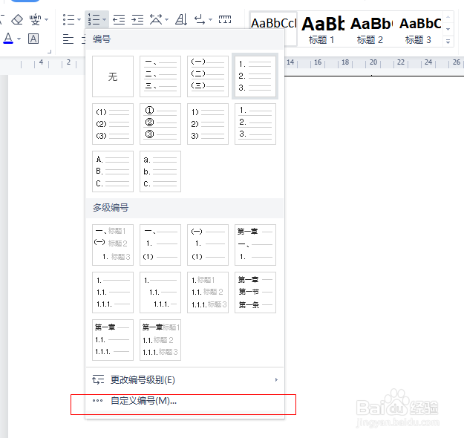Image resolution: width=464 pixels, height=438 pixels.
Task: Click the change level icon beside 更改编号级别
Action: (x=98, y=379)
